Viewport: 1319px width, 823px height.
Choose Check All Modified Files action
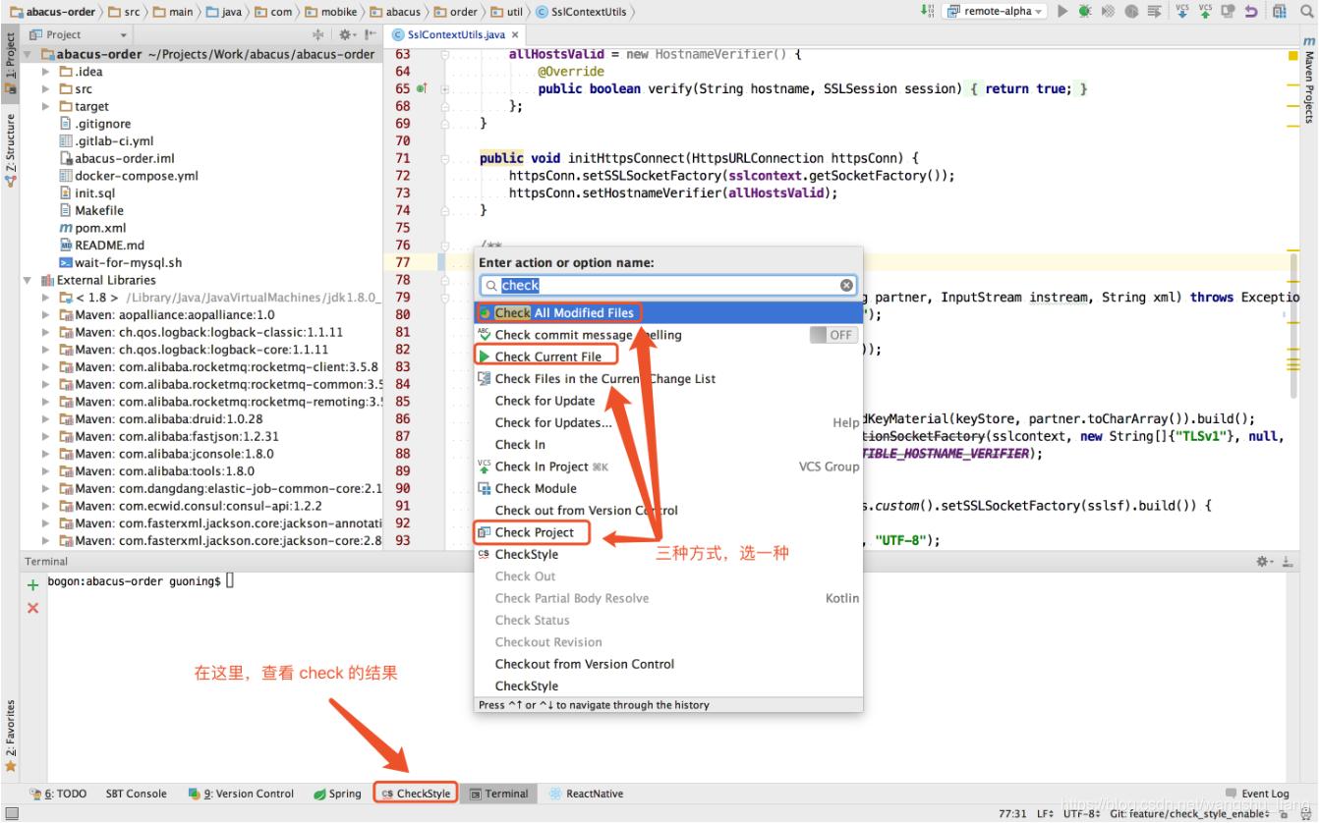point(668,312)
